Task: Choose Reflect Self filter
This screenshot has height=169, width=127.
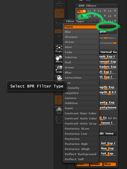Action: point(81,159)
